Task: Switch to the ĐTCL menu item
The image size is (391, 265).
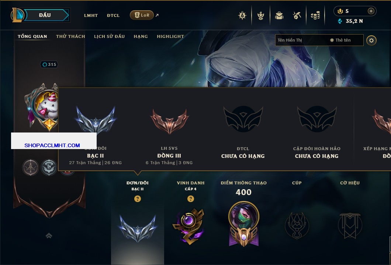Action: click(x=113, y=15)
